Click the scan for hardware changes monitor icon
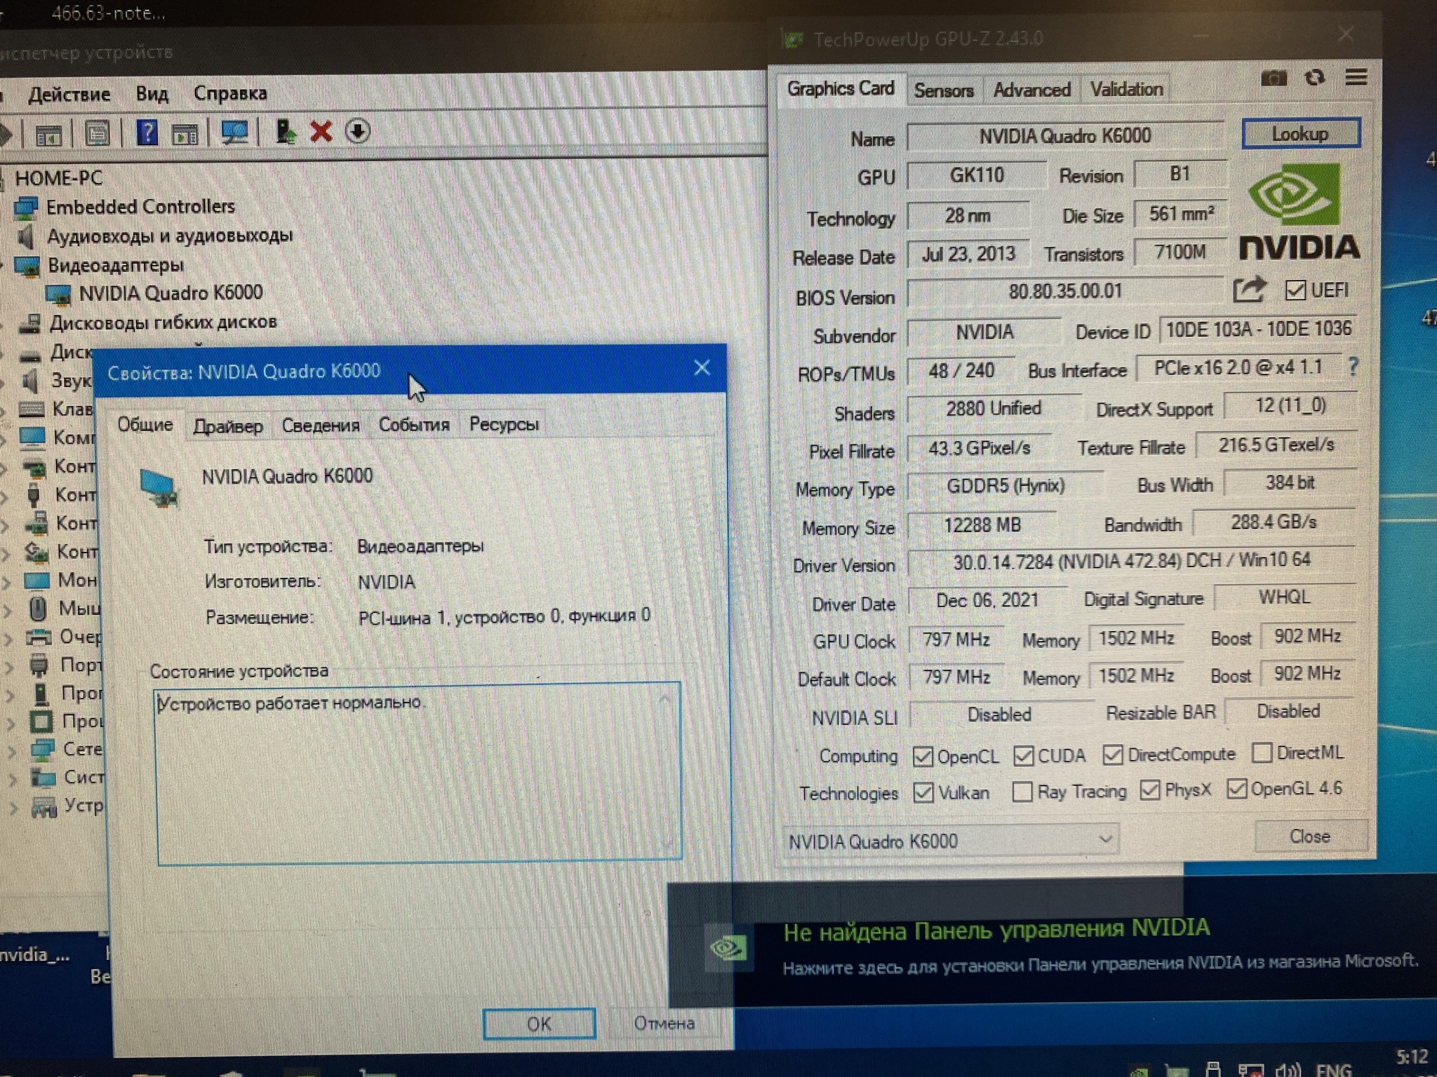 (234, 133)
